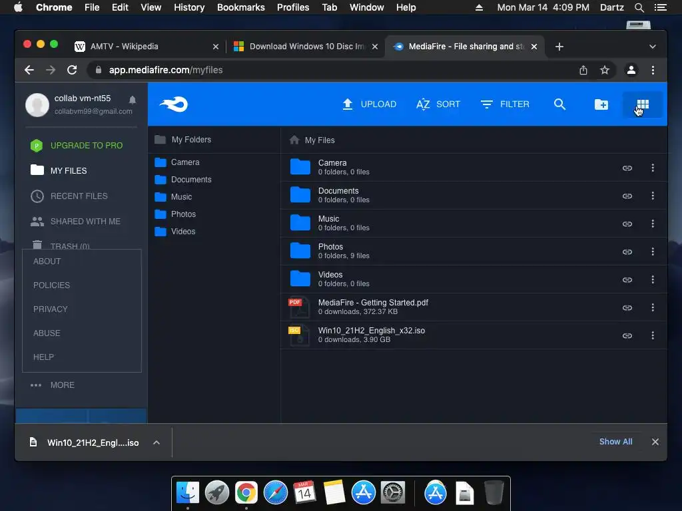Screen dimensions: 682x511
Task: Copy share link for Getting Started.pdf
Action: [627, 307]
